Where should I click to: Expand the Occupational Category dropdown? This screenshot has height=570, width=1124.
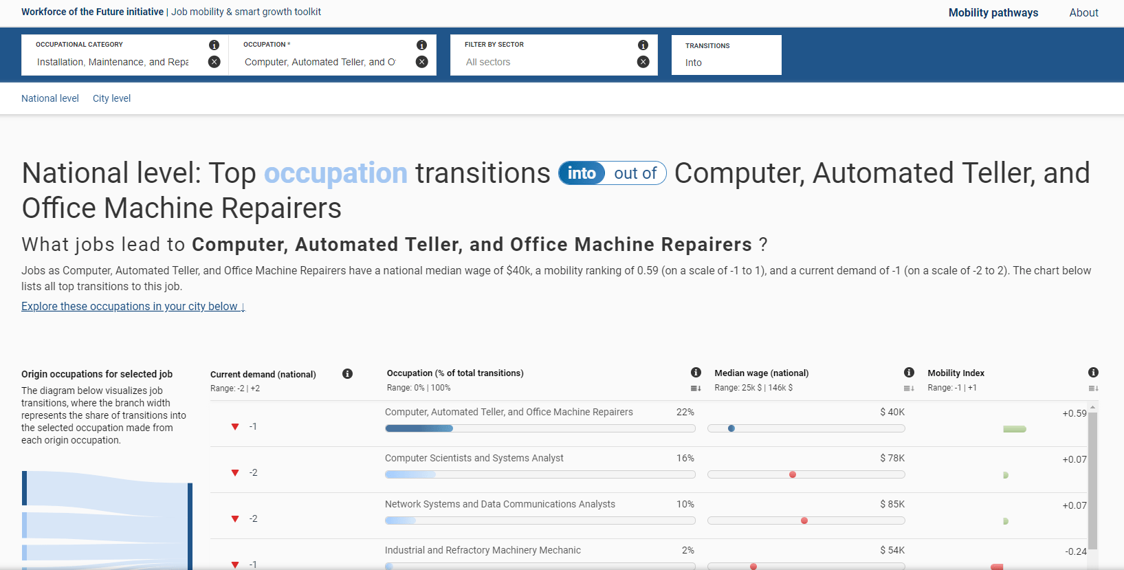(113, 62)
